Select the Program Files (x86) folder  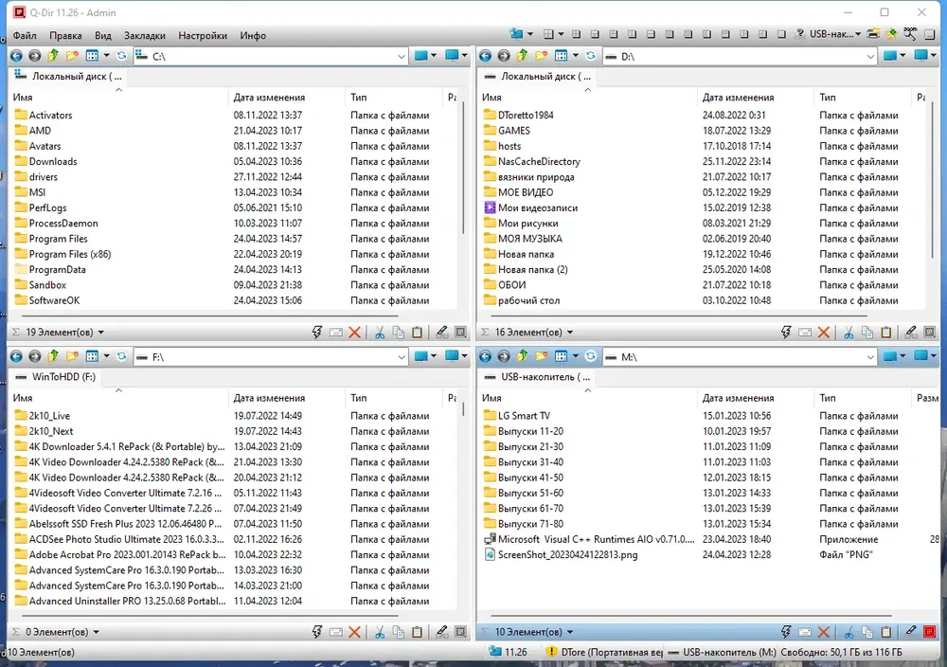63,254
